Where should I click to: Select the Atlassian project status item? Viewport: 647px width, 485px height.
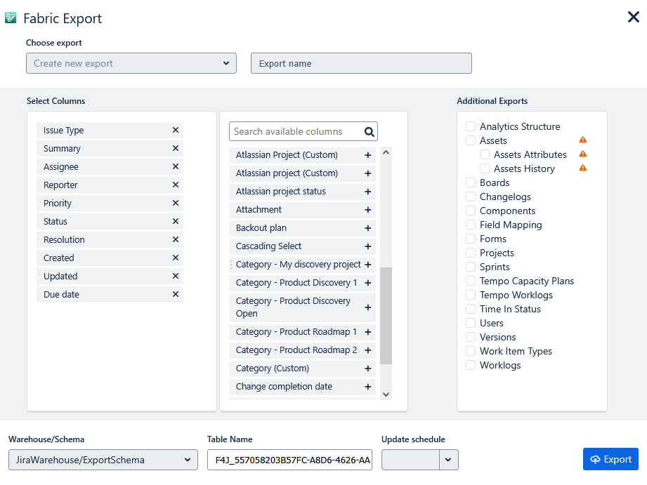click(295, 192)
